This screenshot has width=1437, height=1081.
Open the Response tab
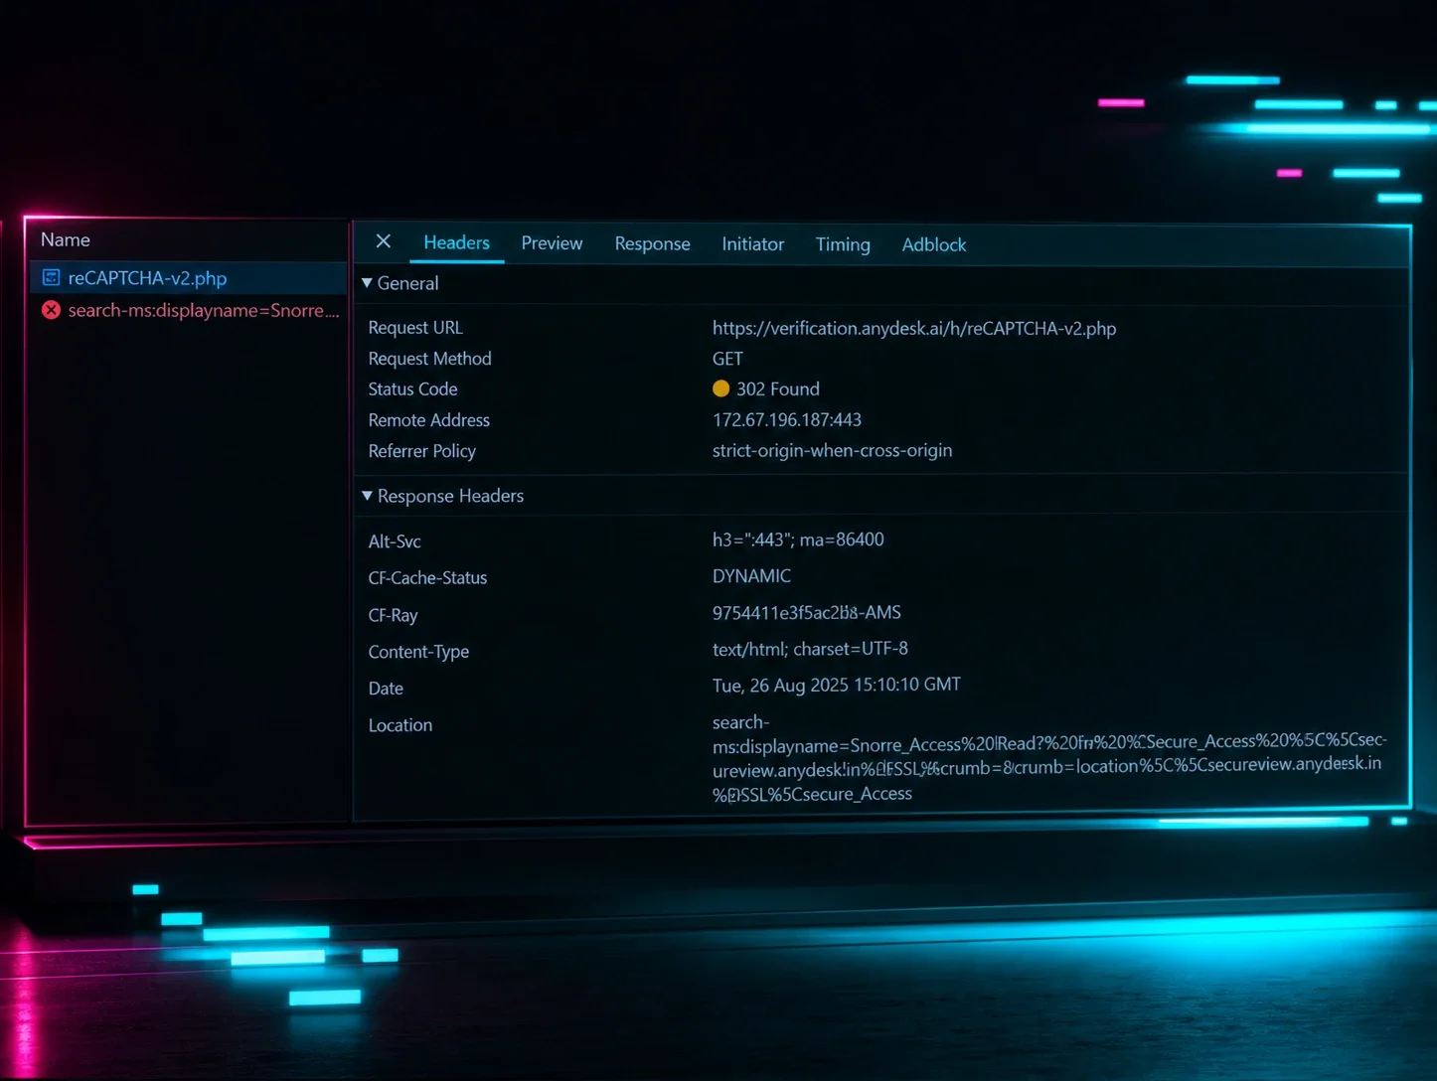[x=652, y=244]
